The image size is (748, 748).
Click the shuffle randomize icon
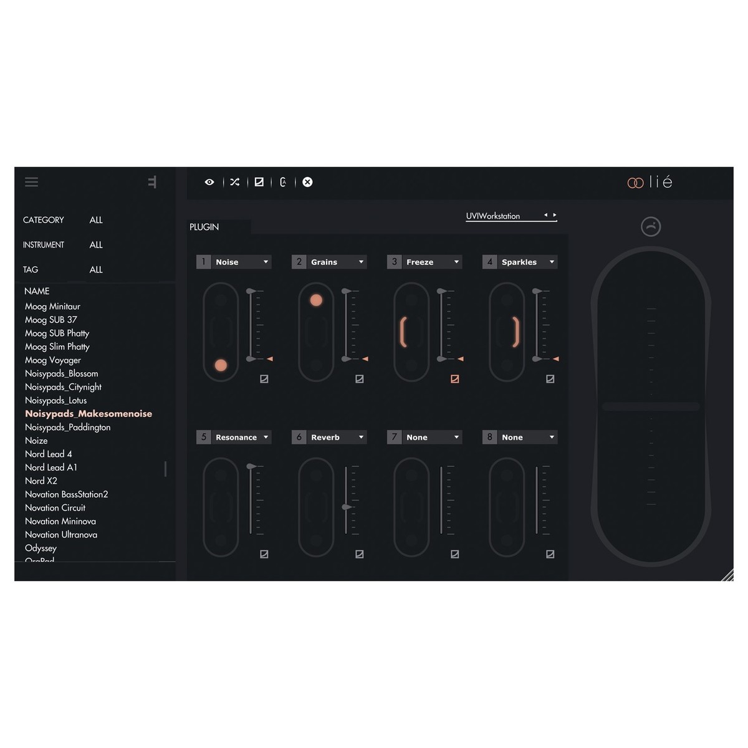coord(234,182)
